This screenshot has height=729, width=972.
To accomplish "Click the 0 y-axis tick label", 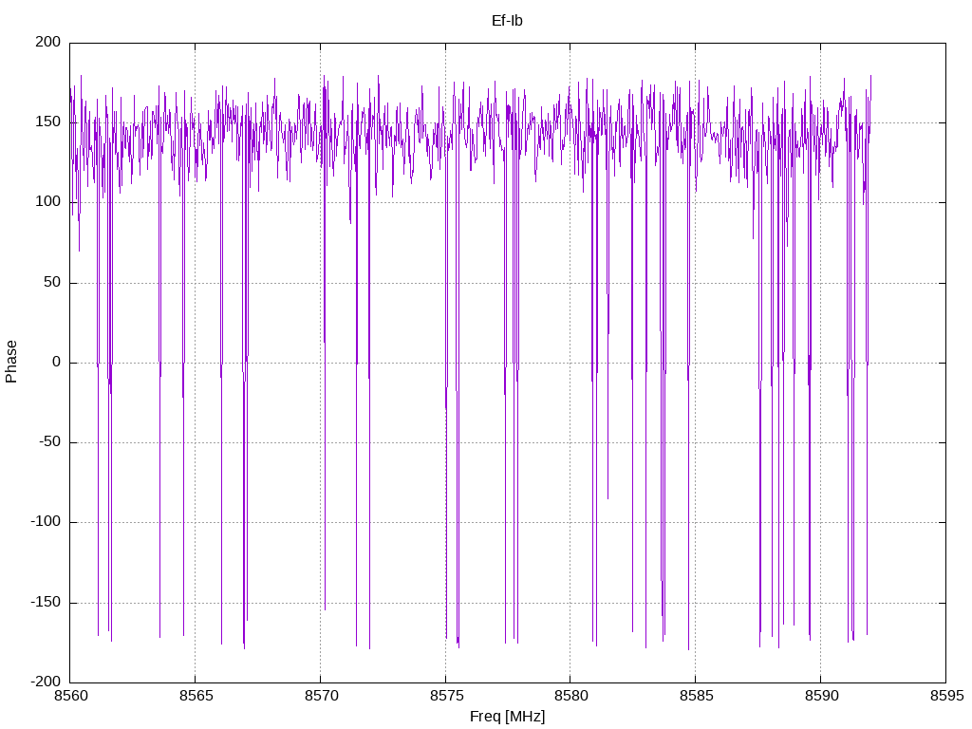I will (57, 362).
